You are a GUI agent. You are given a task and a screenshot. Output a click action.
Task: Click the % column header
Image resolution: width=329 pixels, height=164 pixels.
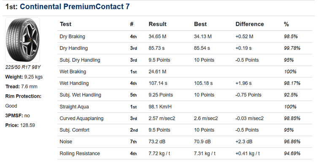pos(286,24)
